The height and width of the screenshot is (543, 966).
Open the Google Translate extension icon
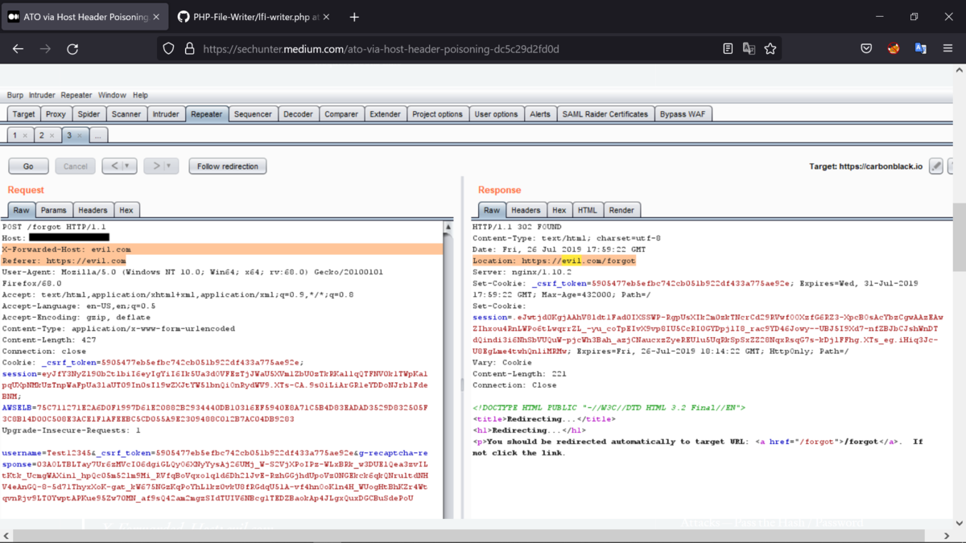coord(921,48)
